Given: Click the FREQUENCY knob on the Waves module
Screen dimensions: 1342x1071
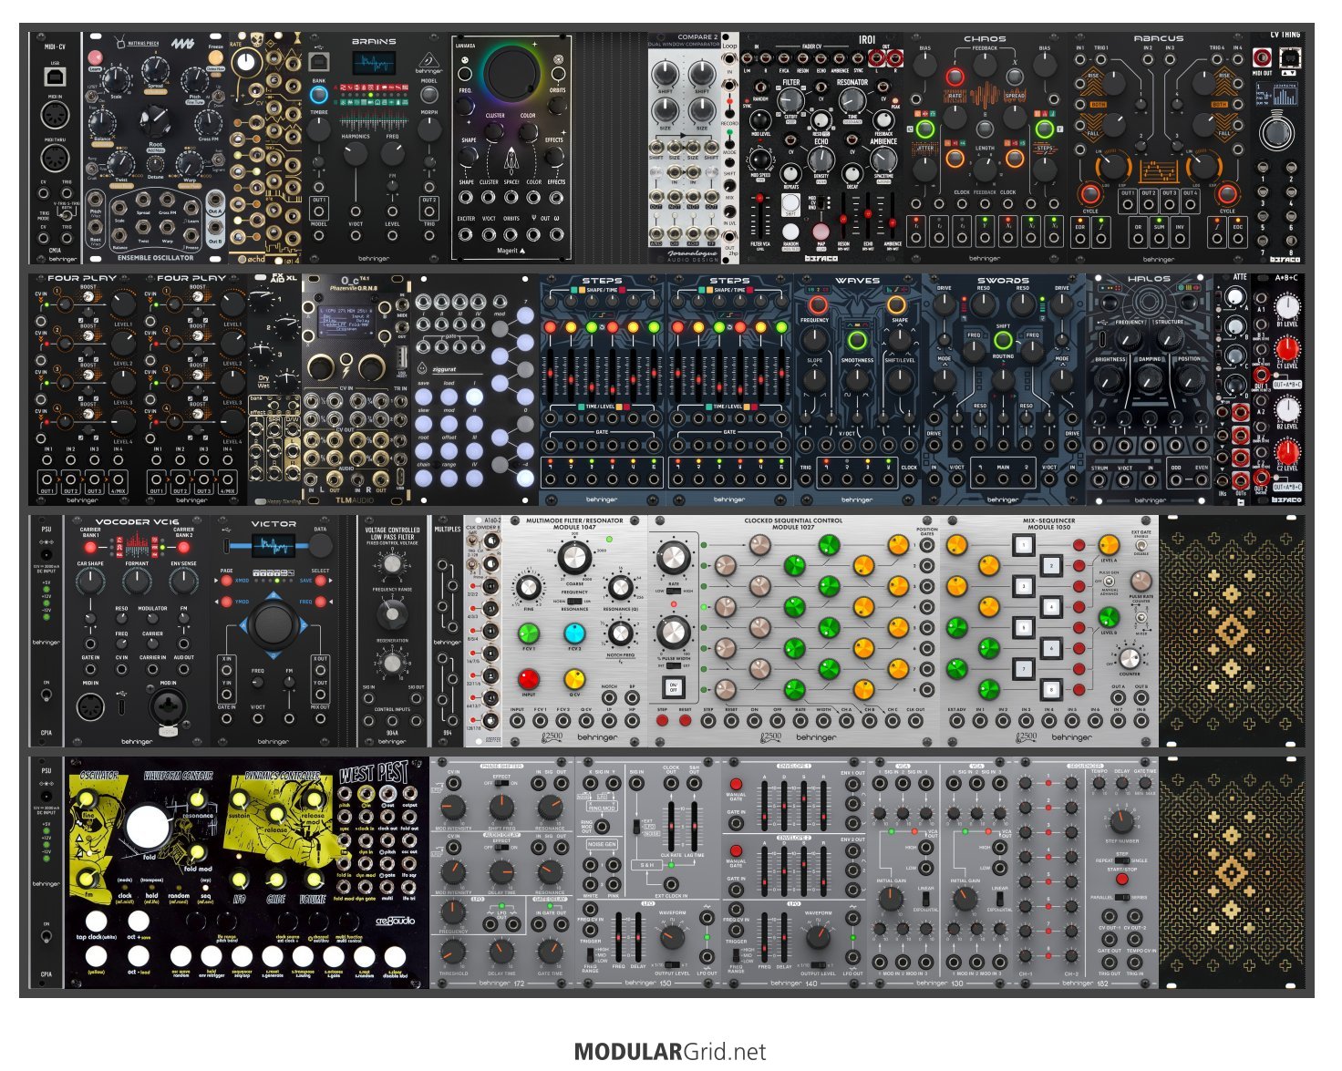Looking at the screenshot, I should click(814, 339).
